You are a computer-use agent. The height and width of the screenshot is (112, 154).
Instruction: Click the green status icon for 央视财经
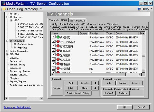pos(58,37)
